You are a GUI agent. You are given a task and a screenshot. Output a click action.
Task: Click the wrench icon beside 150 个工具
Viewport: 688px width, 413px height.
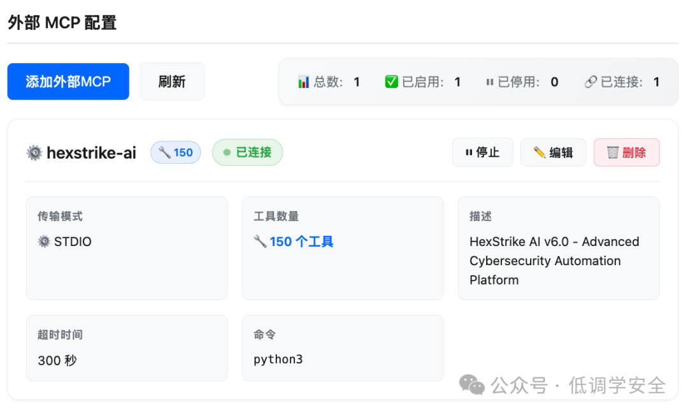click(260, 241)
